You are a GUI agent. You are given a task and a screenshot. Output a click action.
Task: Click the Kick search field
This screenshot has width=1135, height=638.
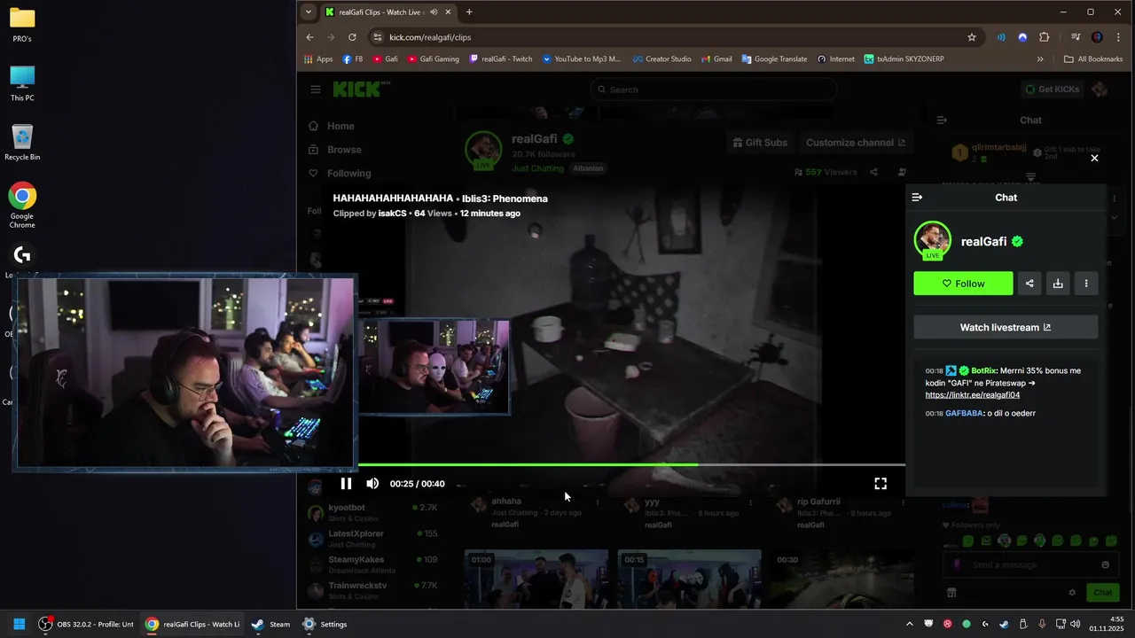pos(714,89)
